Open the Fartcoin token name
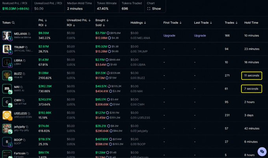268x158 pixels. click(20, 153)
